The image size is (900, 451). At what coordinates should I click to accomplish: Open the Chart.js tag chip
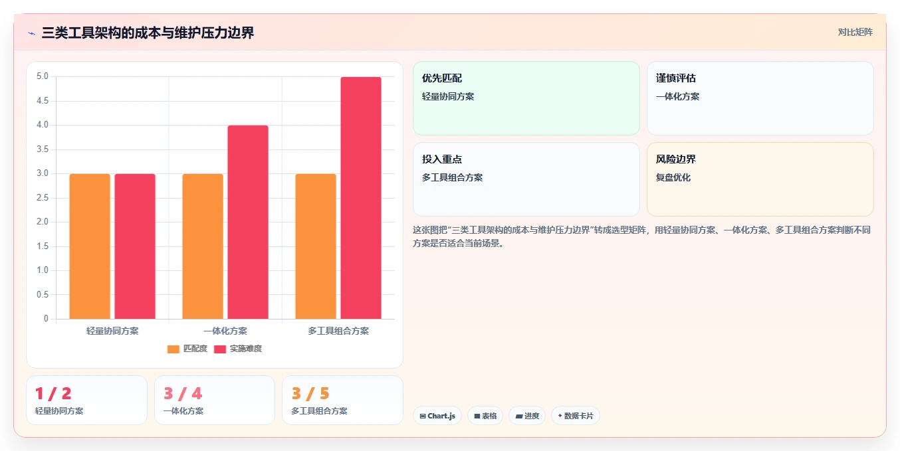[437, 416]
